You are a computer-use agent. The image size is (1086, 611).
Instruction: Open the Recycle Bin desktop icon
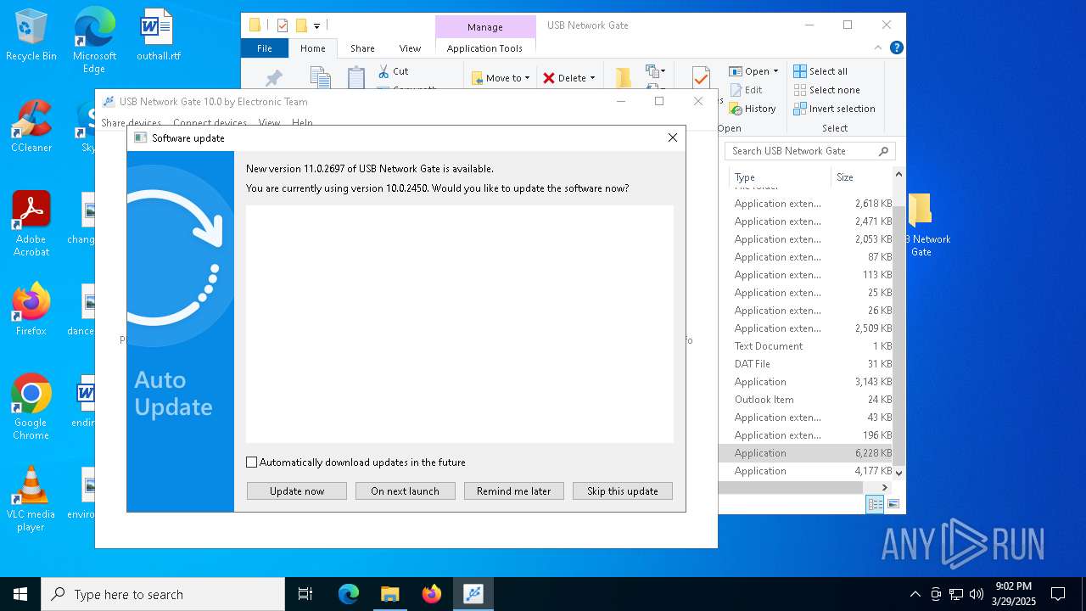coord(31,34)
